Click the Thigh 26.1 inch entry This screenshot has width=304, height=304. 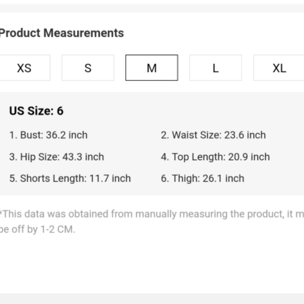coord(202,178)
